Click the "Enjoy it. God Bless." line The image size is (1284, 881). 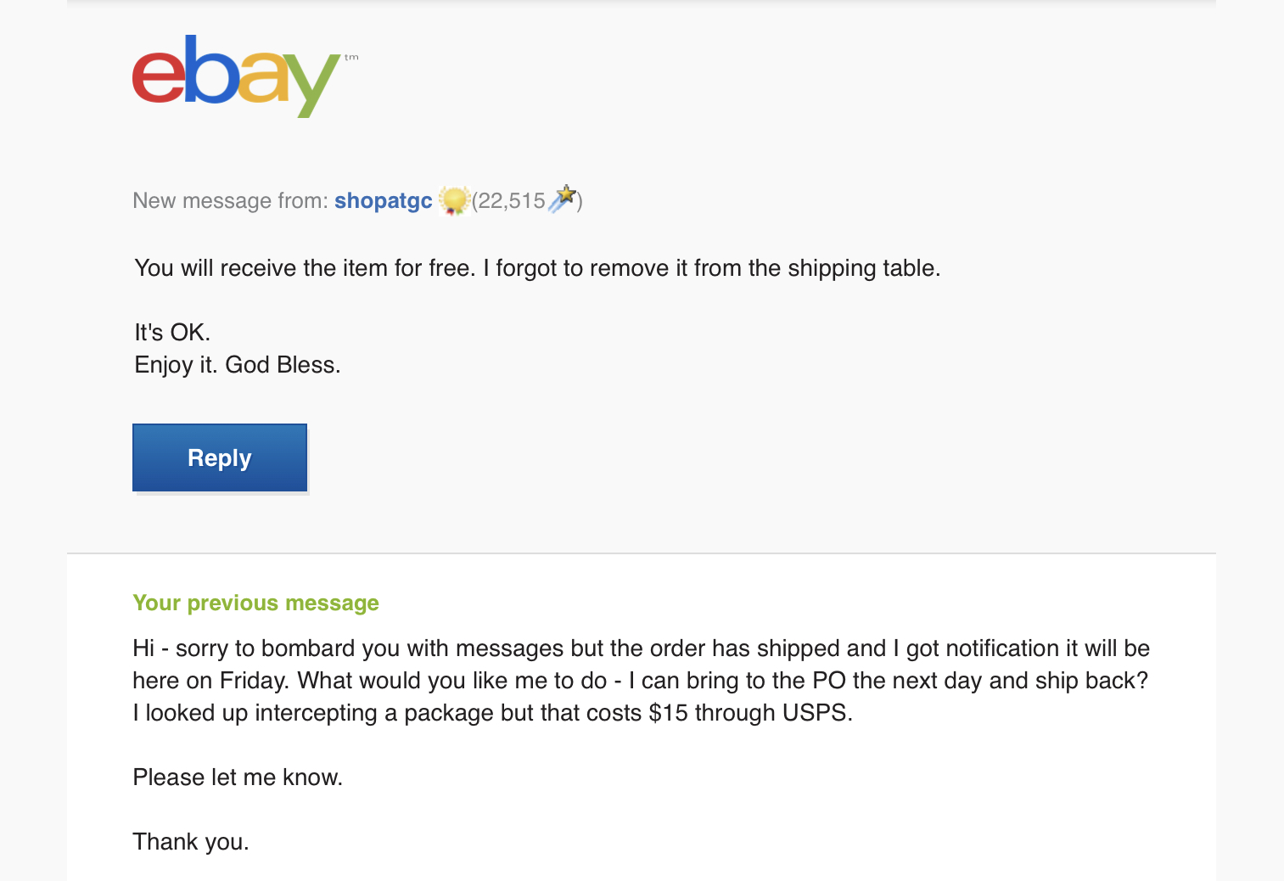[238, 365]
